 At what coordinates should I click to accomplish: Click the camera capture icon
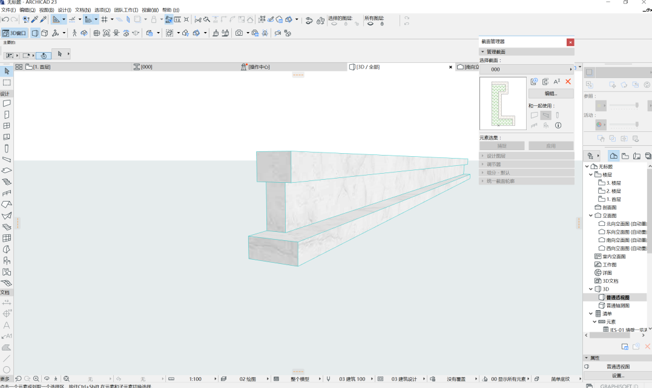click(x=239, y=33)
